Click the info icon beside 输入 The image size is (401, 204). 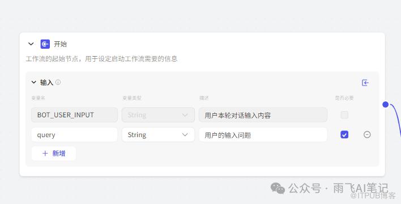[58, 82]
